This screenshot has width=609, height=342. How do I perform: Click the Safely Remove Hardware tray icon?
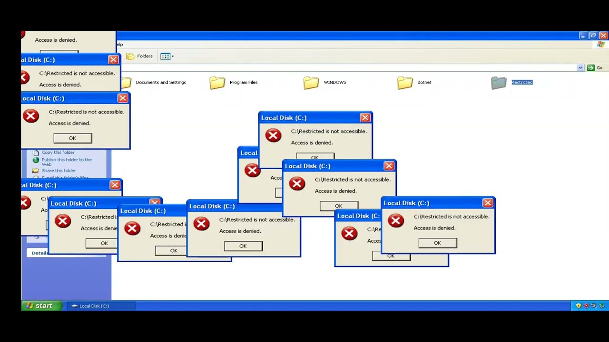601,306
